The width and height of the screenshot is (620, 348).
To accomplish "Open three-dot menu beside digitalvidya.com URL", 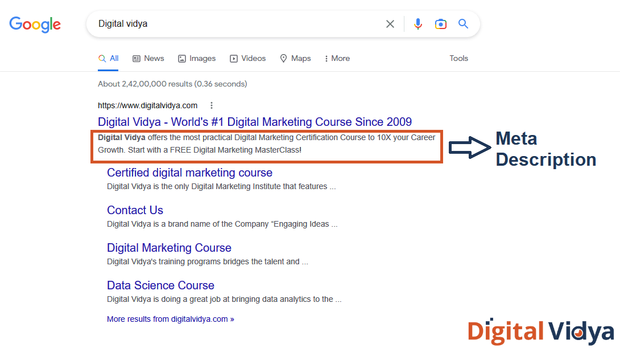I will click(x=212, y=105).
